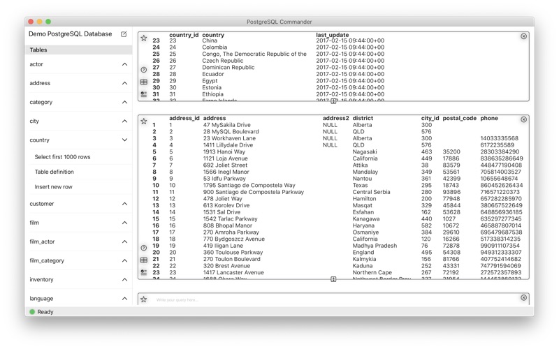Click inside the 'Write your query here' field

(335, 299)
